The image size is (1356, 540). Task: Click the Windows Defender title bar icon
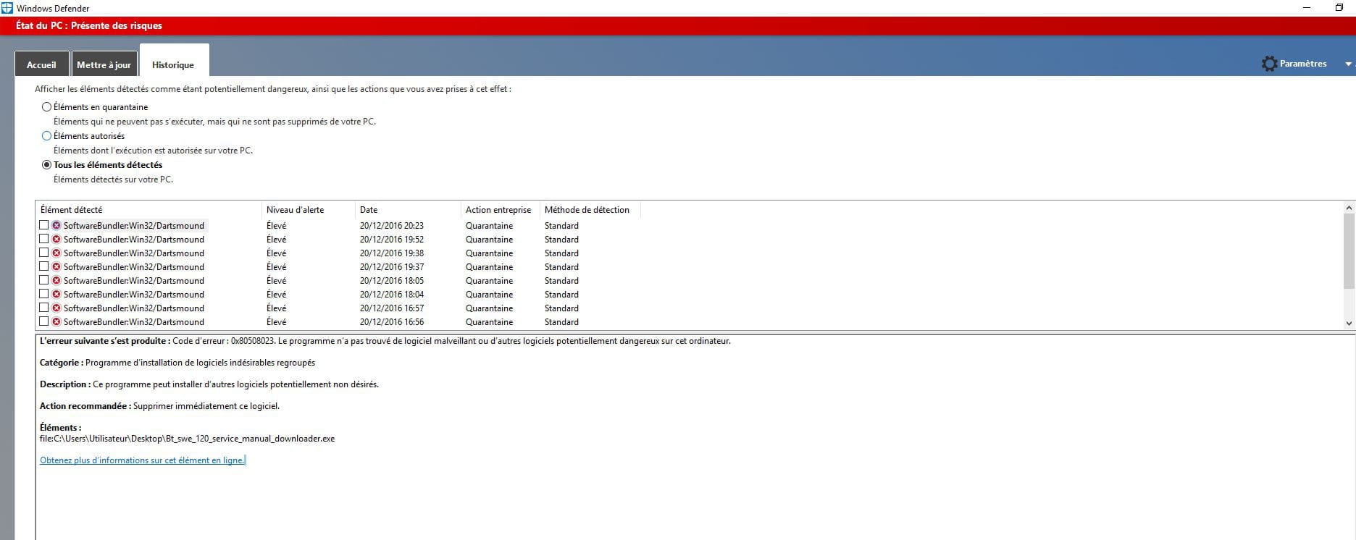(7, 8)
